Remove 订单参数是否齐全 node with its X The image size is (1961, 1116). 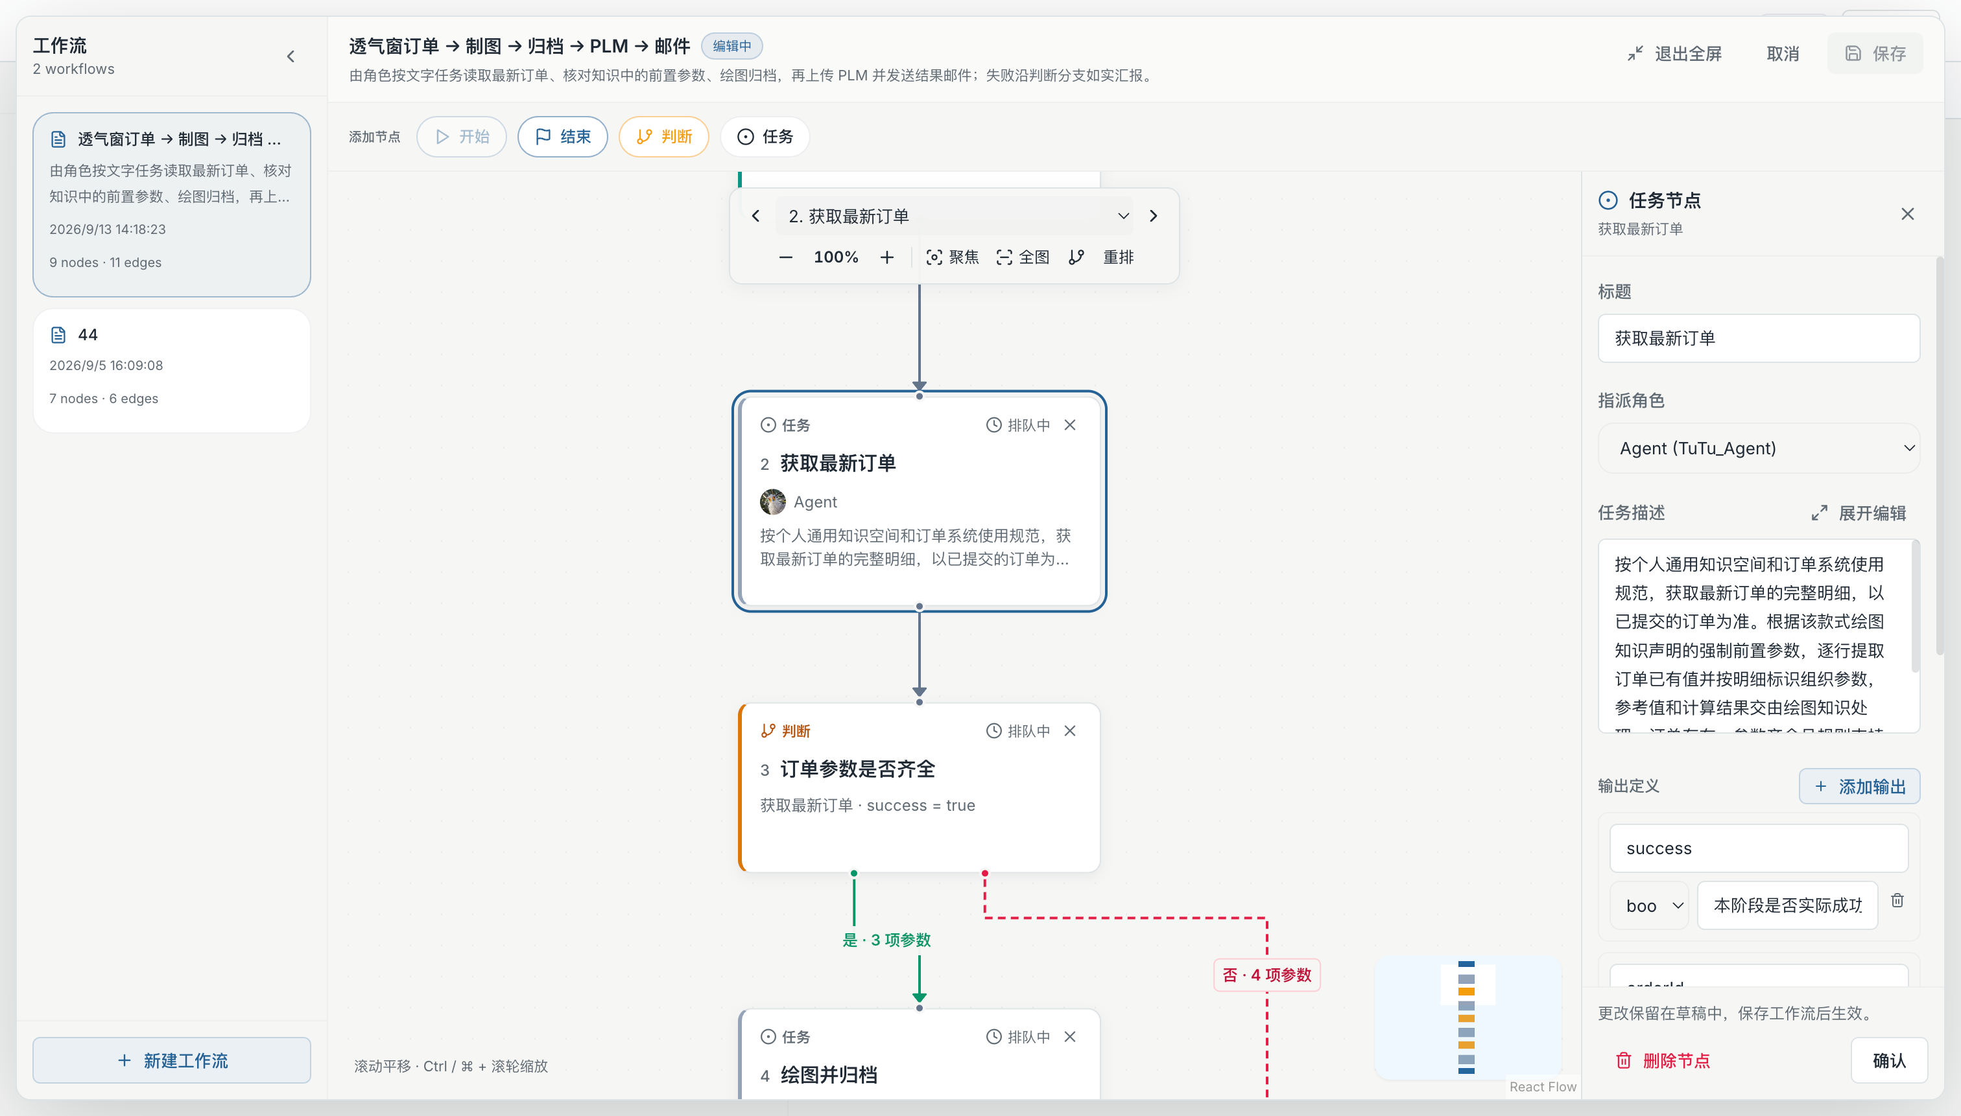coord(1070,730)
